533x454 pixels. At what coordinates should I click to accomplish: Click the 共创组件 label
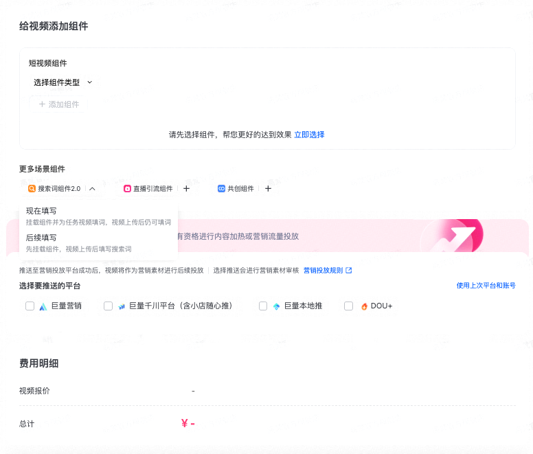click(240, 189)
